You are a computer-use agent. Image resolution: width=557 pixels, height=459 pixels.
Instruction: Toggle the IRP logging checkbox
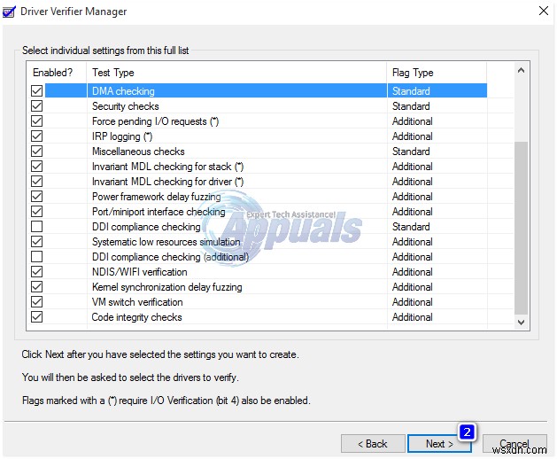click(36, 136)
